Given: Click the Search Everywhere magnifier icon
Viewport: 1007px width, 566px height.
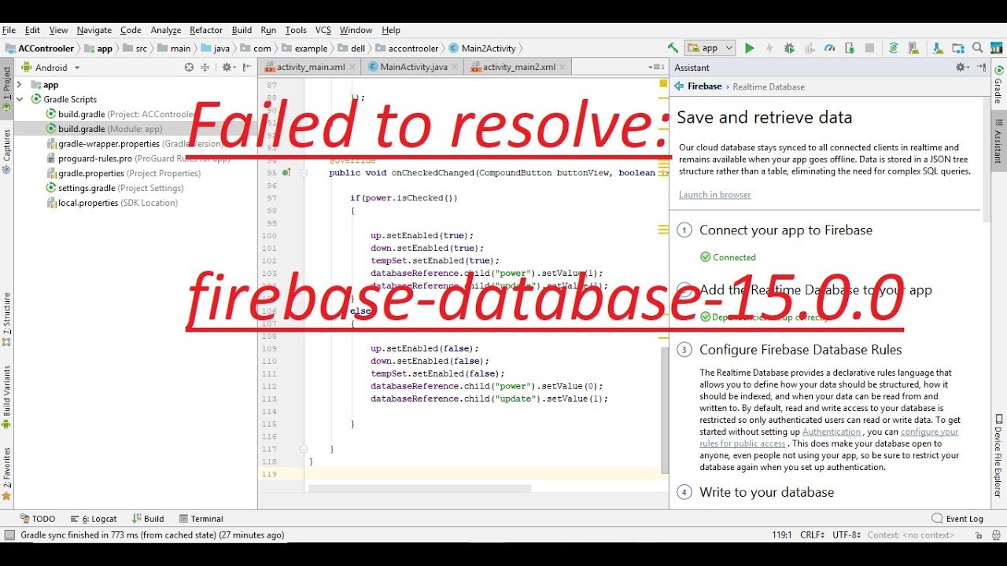Looking at the screenshot, I should (x=977, y=48).
